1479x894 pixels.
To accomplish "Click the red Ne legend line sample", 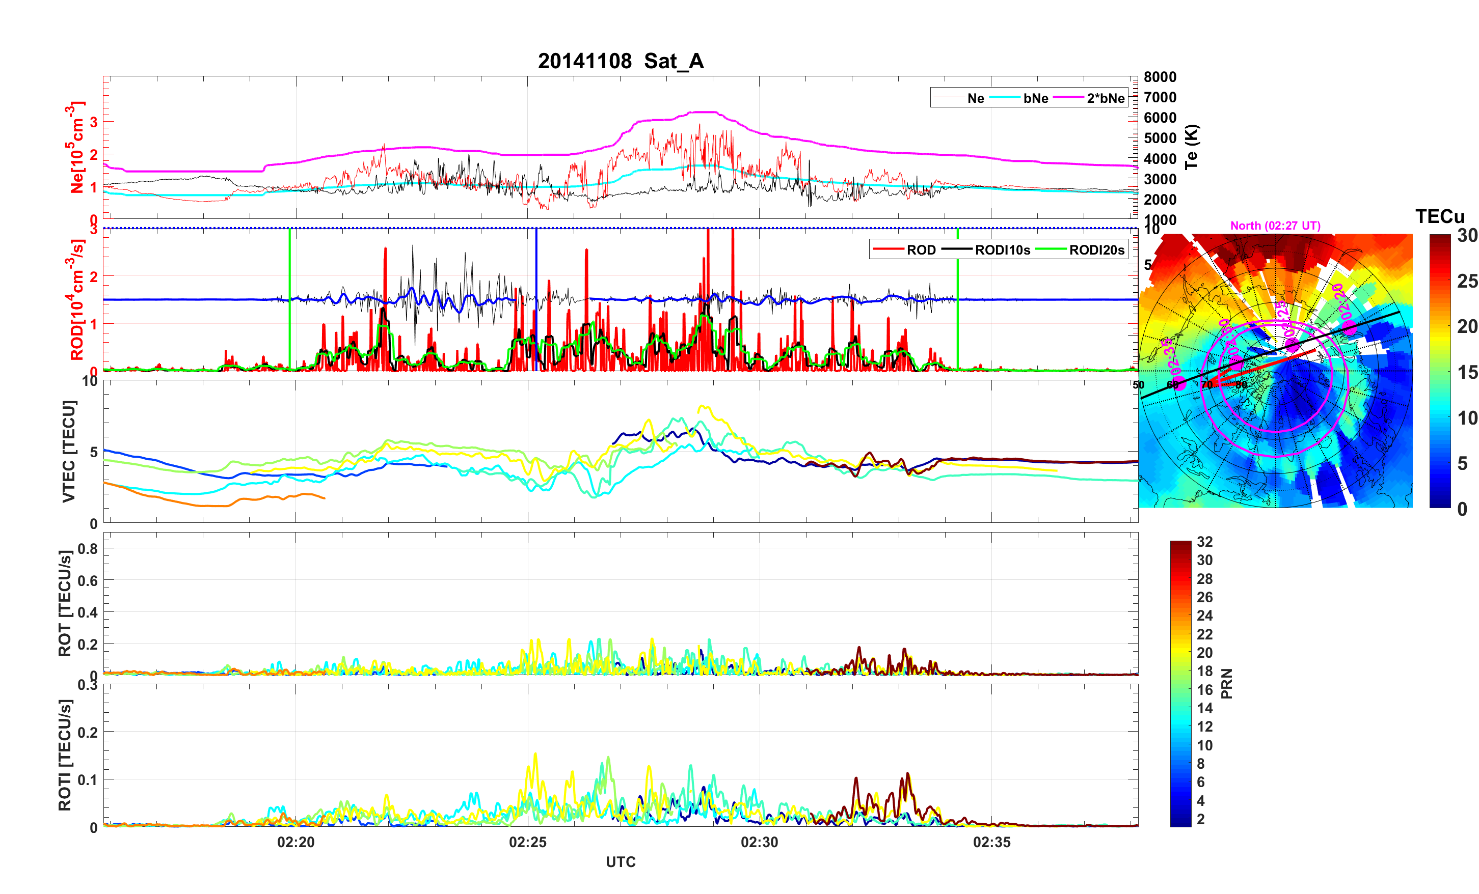I will point(949,98).
